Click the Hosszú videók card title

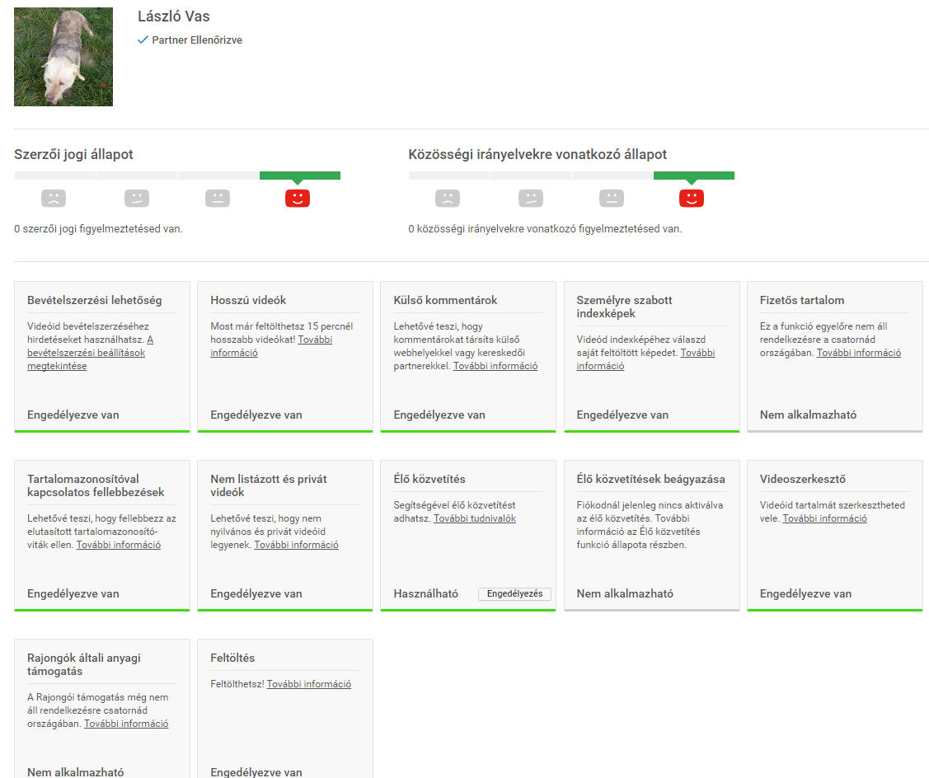[248, 301]
